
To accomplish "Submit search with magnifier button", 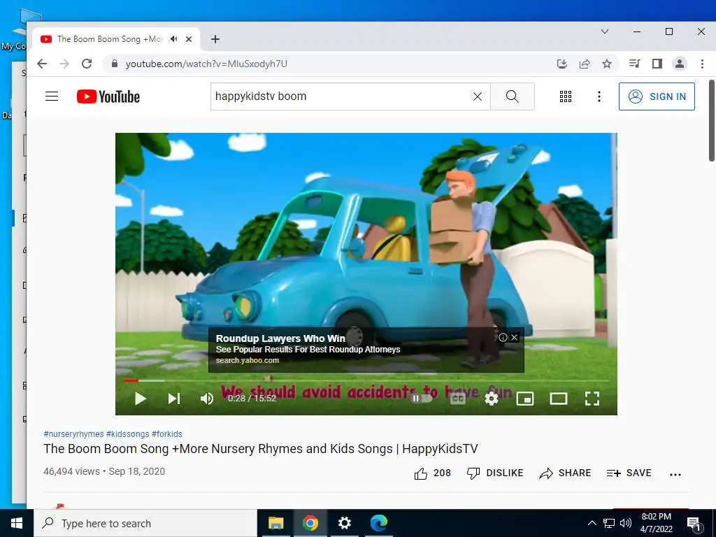I will (513, 96).
